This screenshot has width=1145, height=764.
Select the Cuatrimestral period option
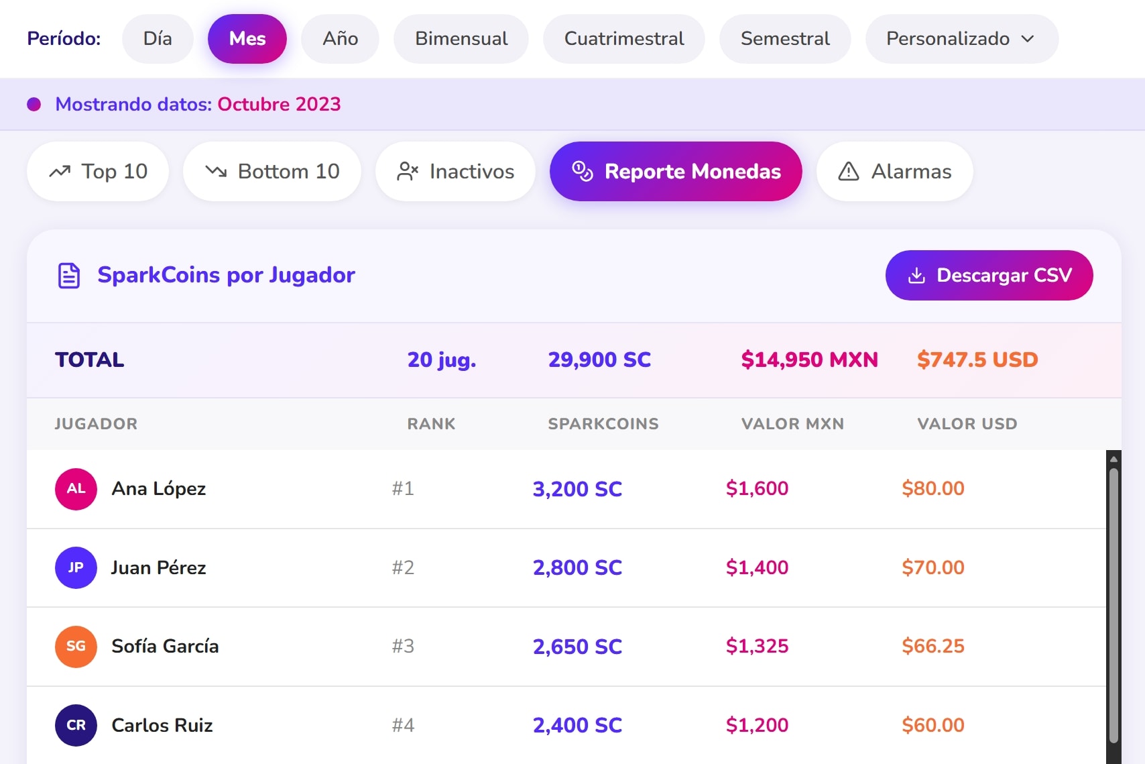tap(624, 39)
